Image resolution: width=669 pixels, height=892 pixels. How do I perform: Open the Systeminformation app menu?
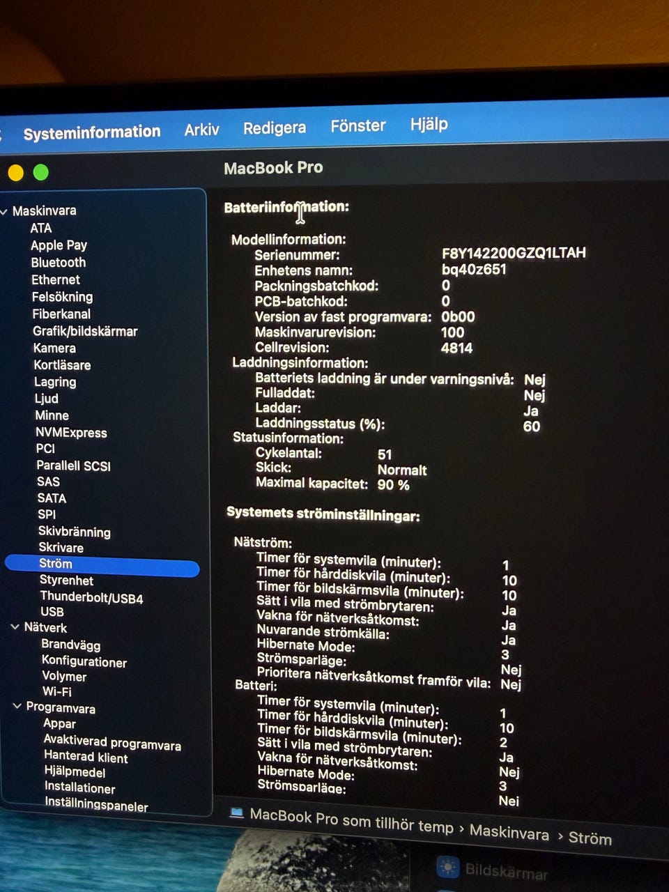pyautogui.click(x=92, y=132)
